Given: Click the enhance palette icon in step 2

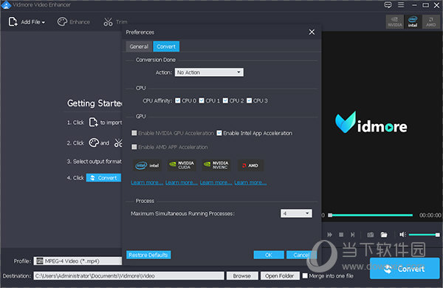Looking at the screenshot, I should (x=94, y=143).
